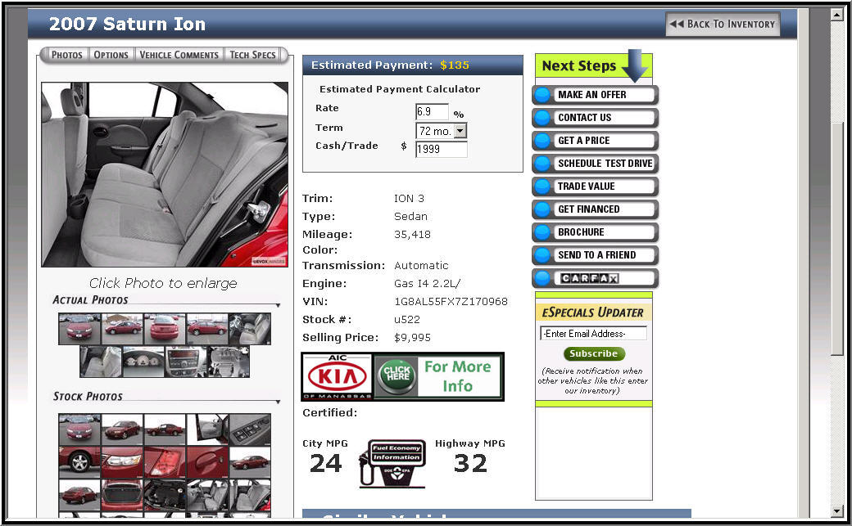
Task: Click the Rate input field
Action: (432, 112)
